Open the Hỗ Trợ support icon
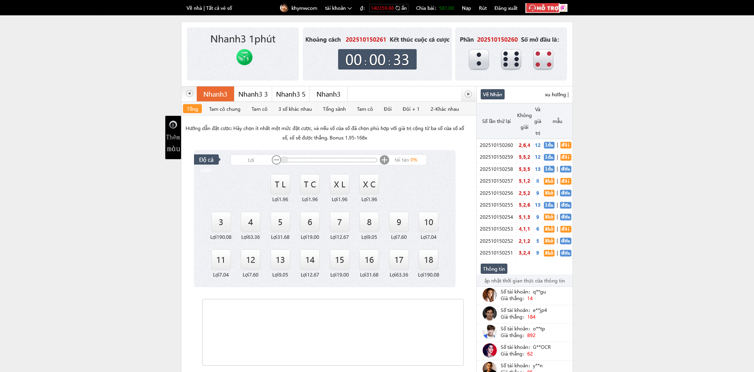 coord(546,8)
